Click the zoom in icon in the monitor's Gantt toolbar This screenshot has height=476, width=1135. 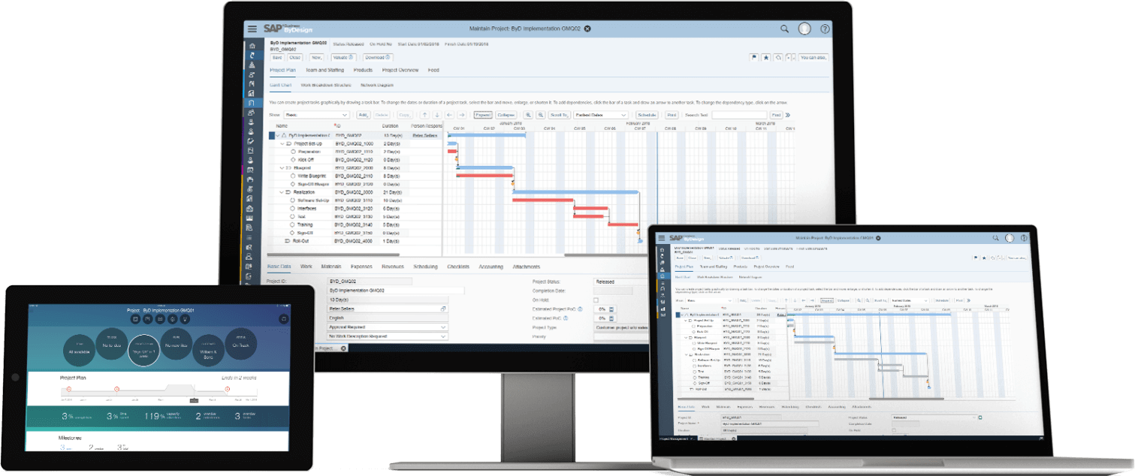click(529, 115)
